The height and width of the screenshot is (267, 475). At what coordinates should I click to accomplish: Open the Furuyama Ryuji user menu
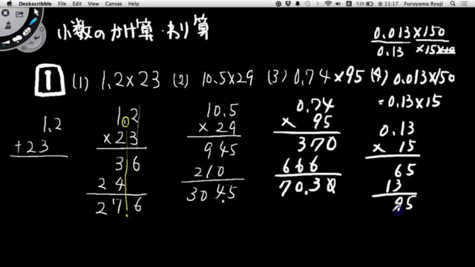point(424,4)
